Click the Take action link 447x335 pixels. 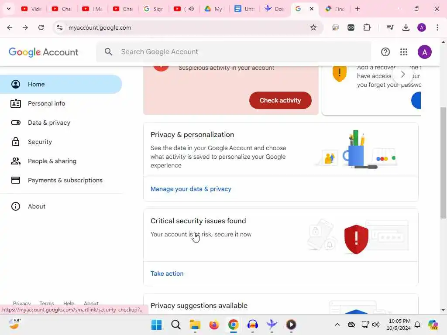click(x=167, y=274)
